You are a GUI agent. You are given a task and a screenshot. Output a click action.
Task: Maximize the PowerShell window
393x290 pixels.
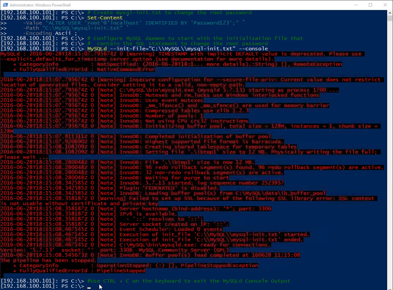[x=370, y=5]
